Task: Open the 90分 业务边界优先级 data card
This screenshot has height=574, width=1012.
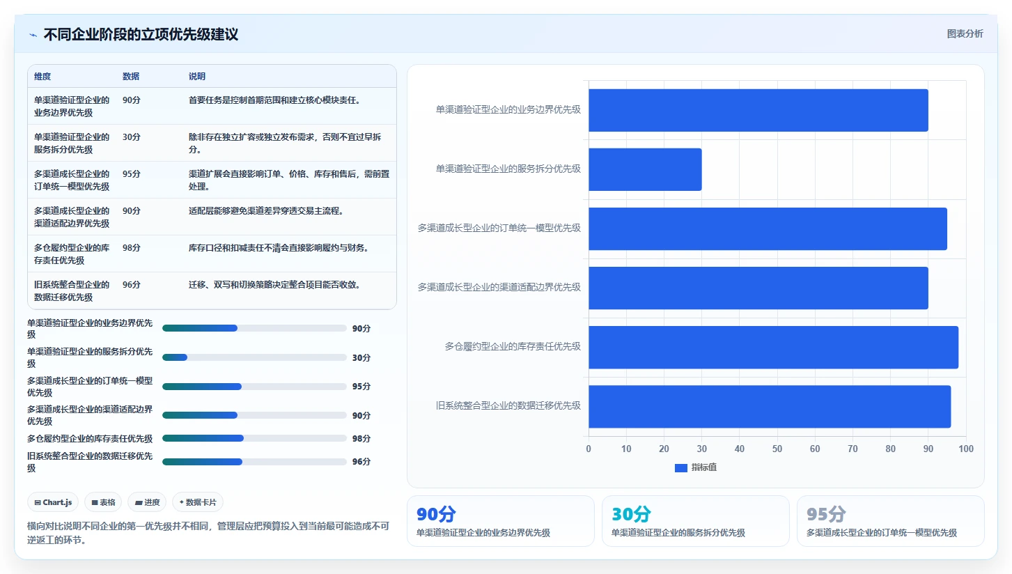Action: coord(501,521)
